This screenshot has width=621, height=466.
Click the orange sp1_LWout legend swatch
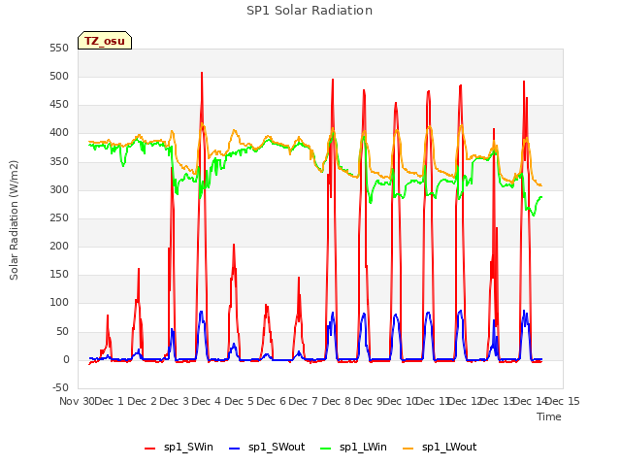[x=408, y=448]
